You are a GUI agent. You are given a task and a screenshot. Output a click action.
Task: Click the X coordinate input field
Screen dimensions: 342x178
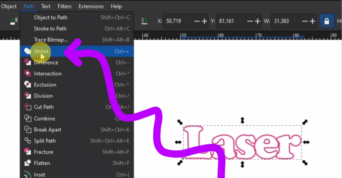pyautogui.click(x=177, y=21)
